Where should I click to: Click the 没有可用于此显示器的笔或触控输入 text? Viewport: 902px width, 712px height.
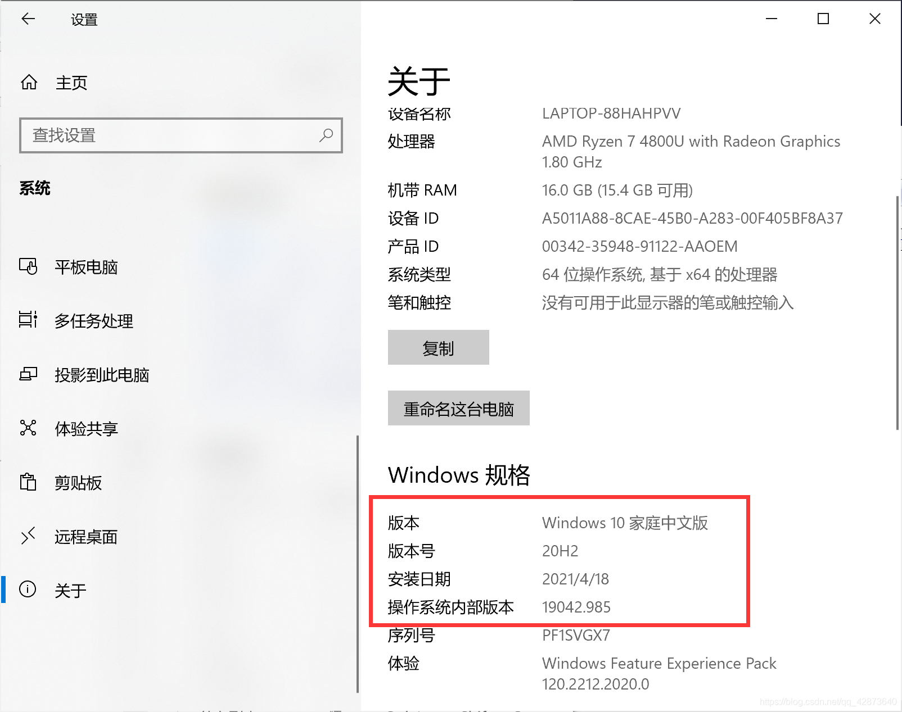pyautogui.click(x=668, y=302)
